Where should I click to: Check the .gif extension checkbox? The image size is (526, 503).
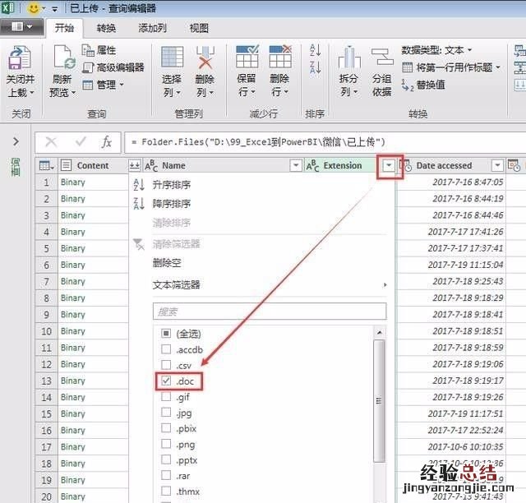click(x=166, y=396)
